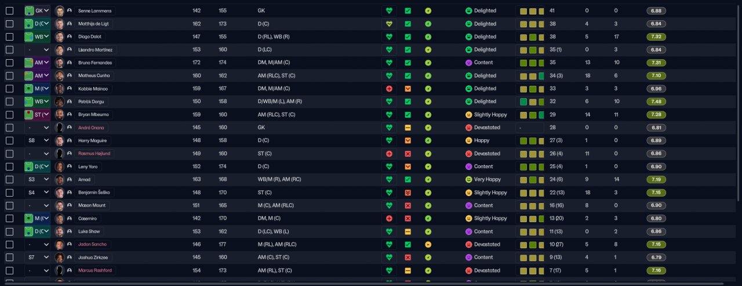The image size is (742, 286).
Task: Click Patrick Dorgu's form color squares
Action: 531,102
